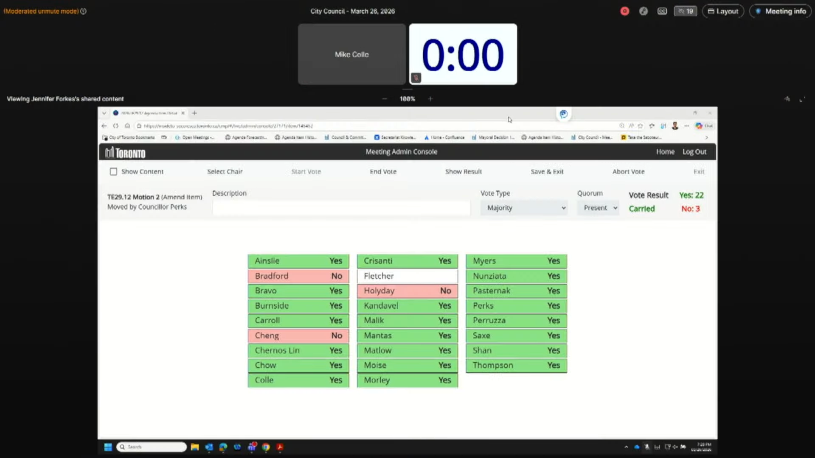Zoom out shared content with minus icon
This screenshot has width=815, height=458.
(x=385, y=99)
